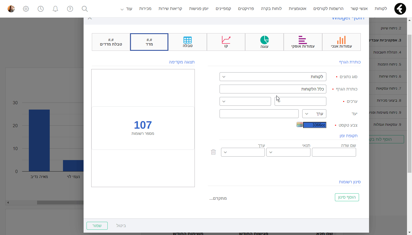Open the settings gear icon
This screenshot has height=235, width=412.
26,9
